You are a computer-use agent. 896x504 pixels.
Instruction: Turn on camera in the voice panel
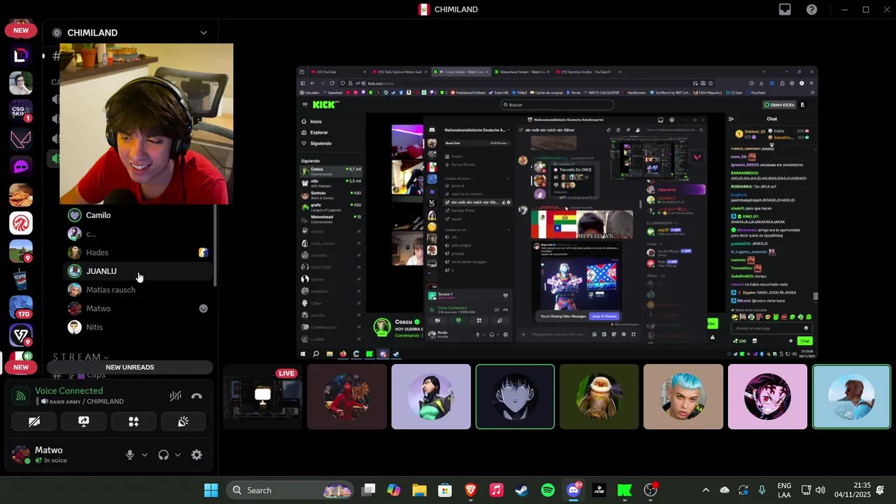pyautogui.click(x=34, y=421)
